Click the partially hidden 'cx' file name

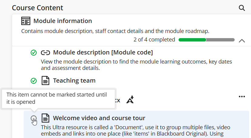pyautogui.click(x=118, y=100)
